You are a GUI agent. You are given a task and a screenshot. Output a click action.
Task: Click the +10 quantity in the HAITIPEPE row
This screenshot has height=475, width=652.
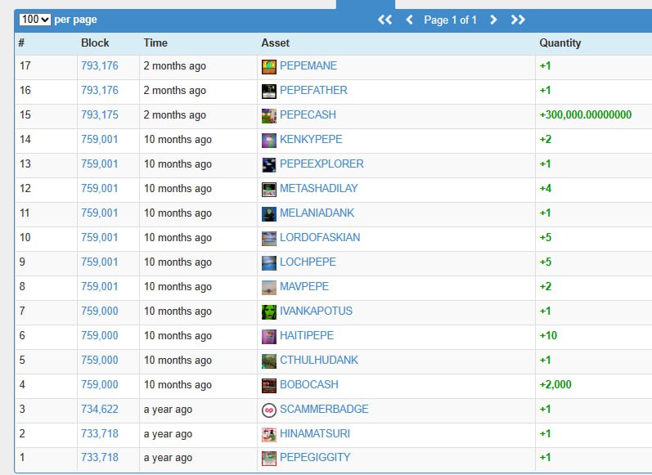[548, 335]
